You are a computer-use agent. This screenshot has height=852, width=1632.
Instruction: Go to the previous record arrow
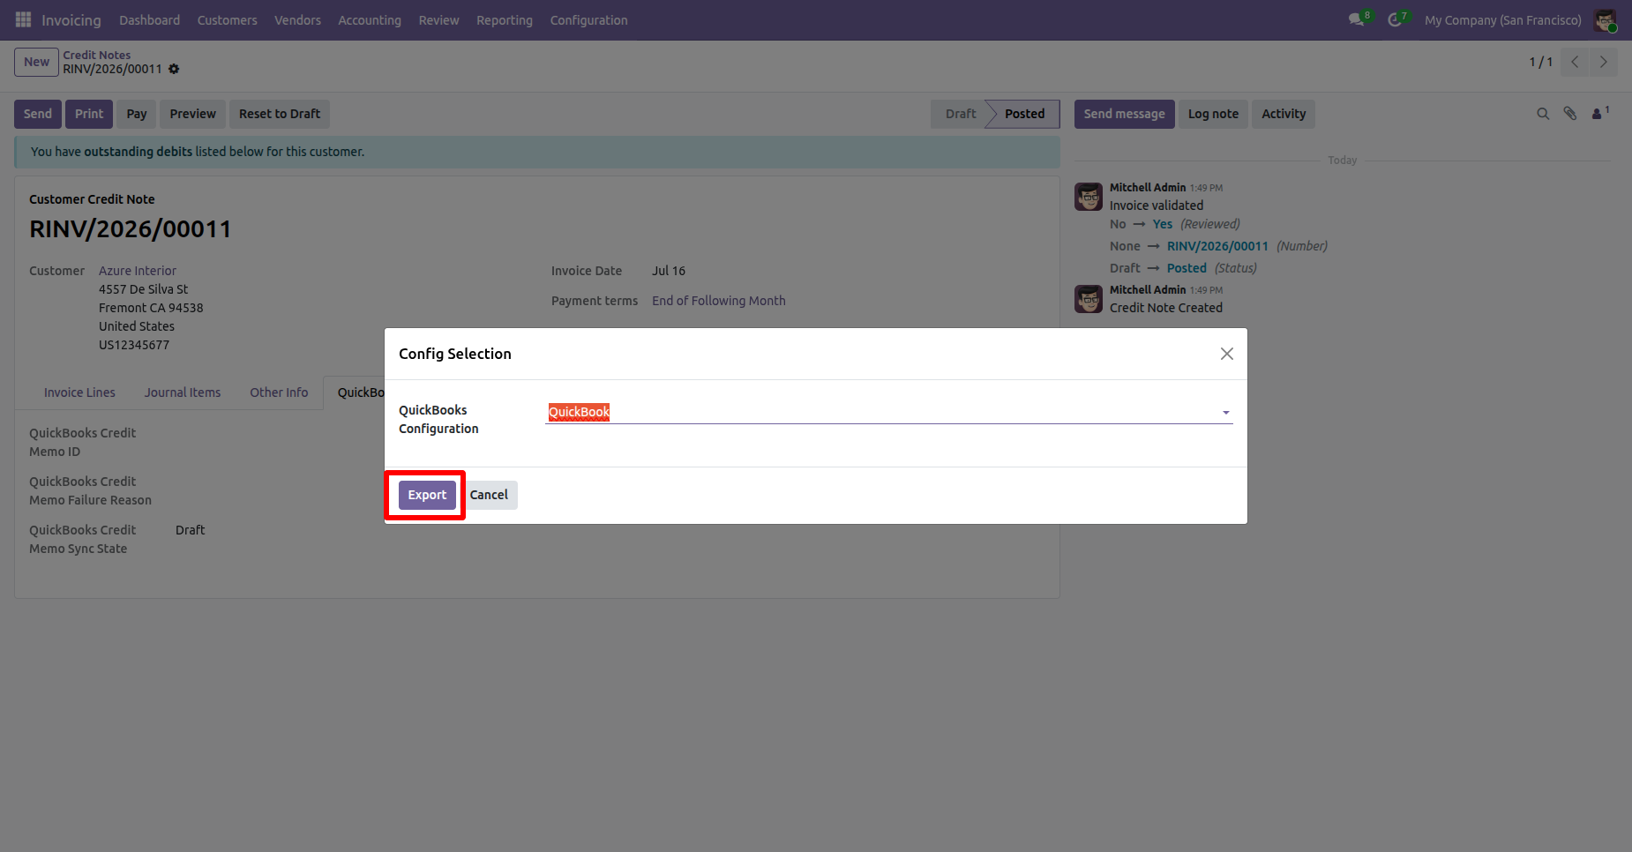pyautogui.click(x=1575, y=62)
